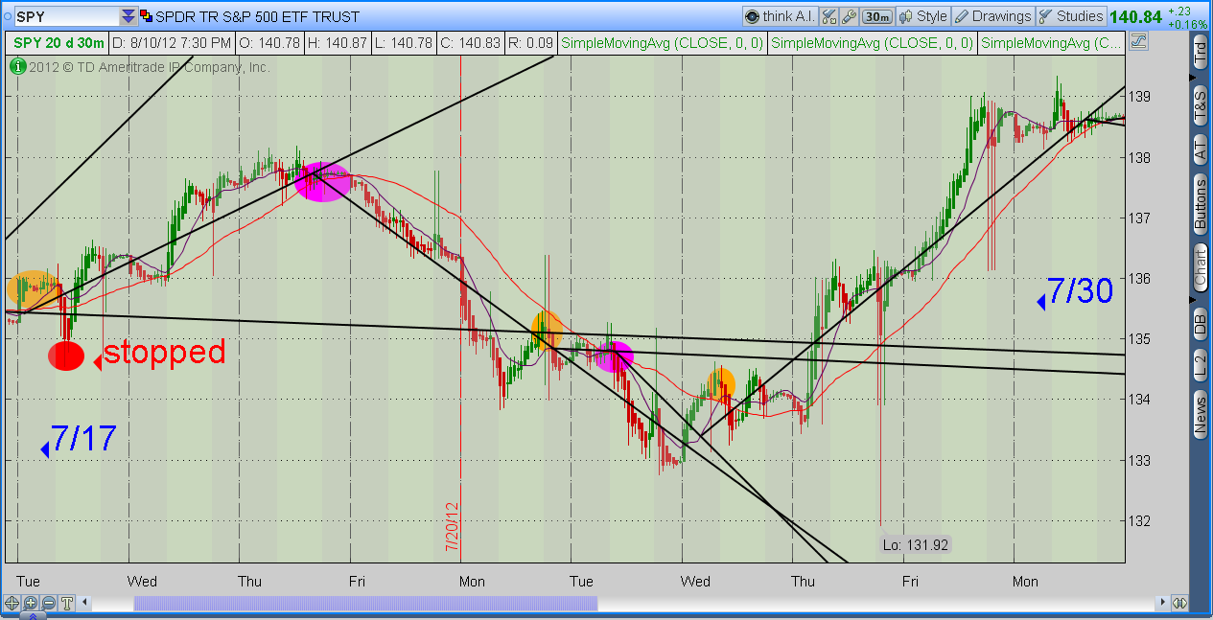
Task: Open the symbol selector dropdown arrow
Action: tap(128, 16)
